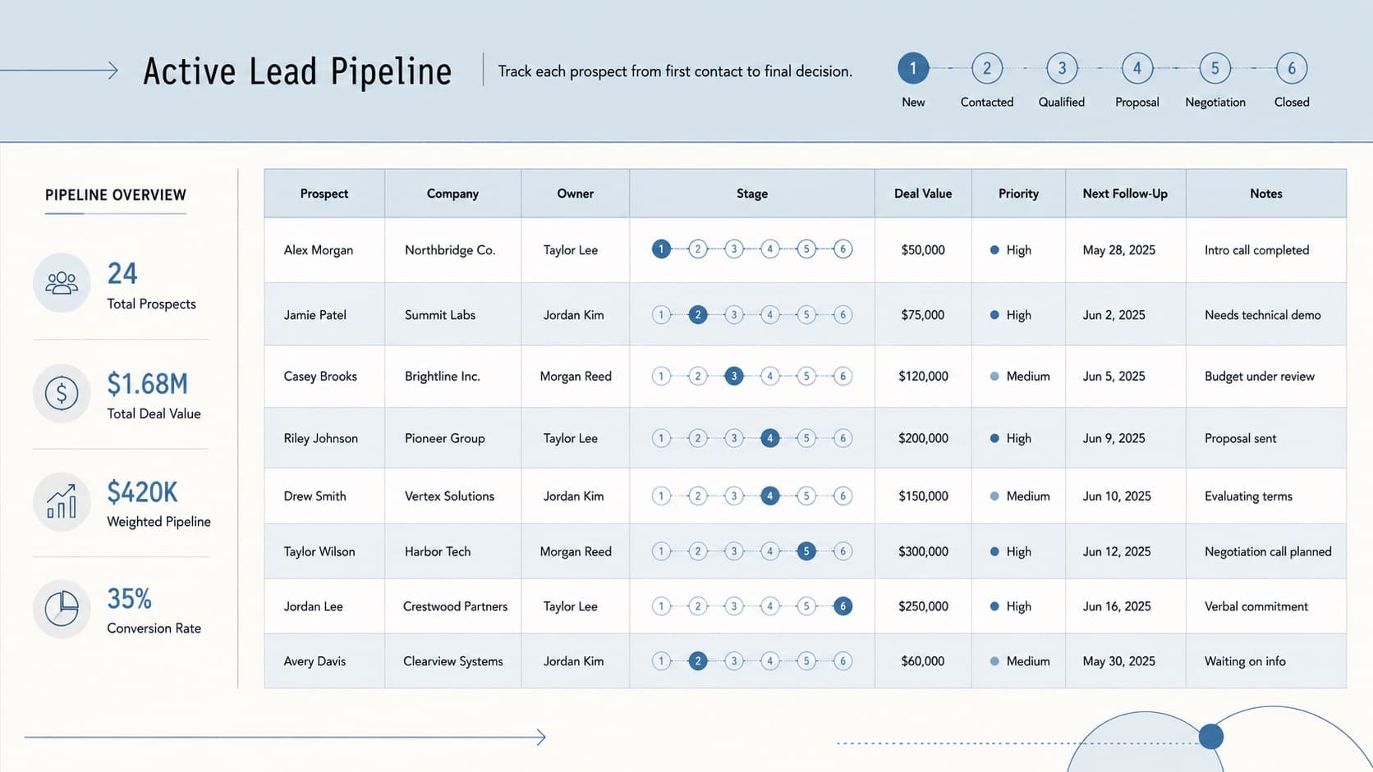Click the note 'Waiting on info'
Image resolution: width=1373 pixels, height=772 pixels.
point(1245,661)
